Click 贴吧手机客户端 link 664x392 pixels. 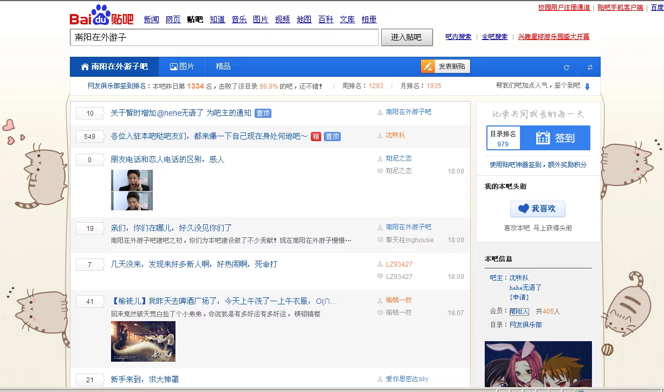(620, 8)
